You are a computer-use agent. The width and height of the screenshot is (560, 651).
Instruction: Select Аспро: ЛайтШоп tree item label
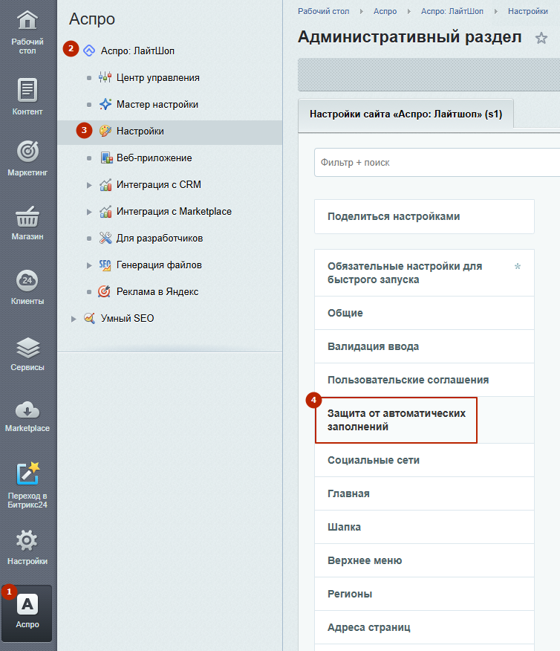pos(137,51)
